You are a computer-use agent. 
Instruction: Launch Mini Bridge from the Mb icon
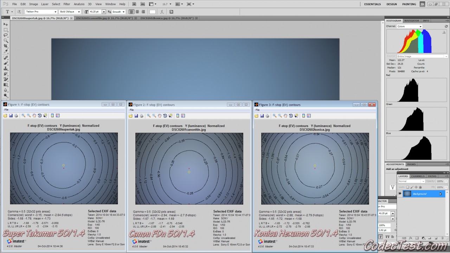(142, 4)
